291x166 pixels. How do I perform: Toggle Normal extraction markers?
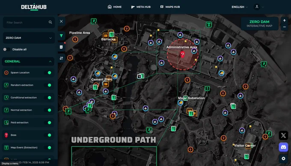(48, 110)
